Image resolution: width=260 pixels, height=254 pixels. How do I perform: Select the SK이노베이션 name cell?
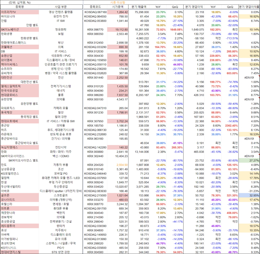click(x=20, y=30)
